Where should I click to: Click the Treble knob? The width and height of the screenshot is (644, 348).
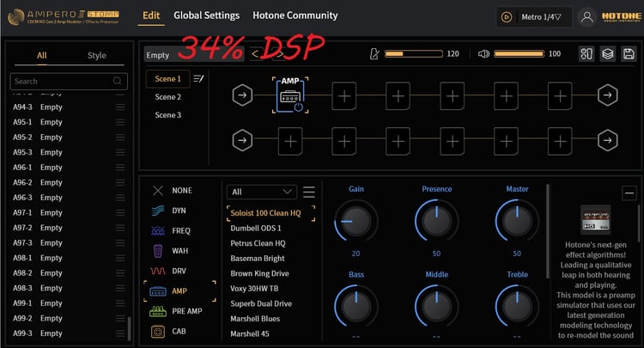517,307
